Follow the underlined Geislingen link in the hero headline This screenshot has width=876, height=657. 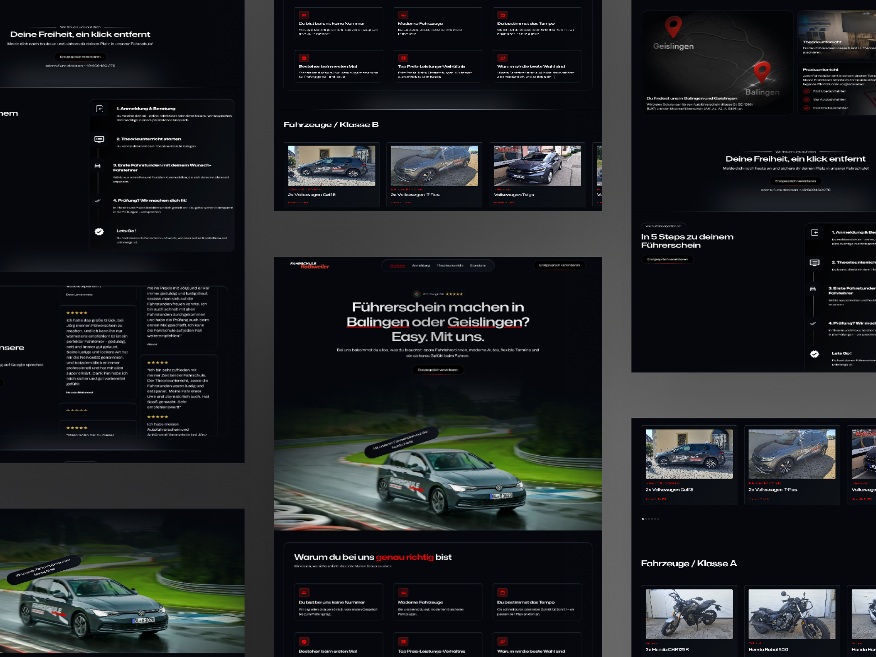(485, 322)
